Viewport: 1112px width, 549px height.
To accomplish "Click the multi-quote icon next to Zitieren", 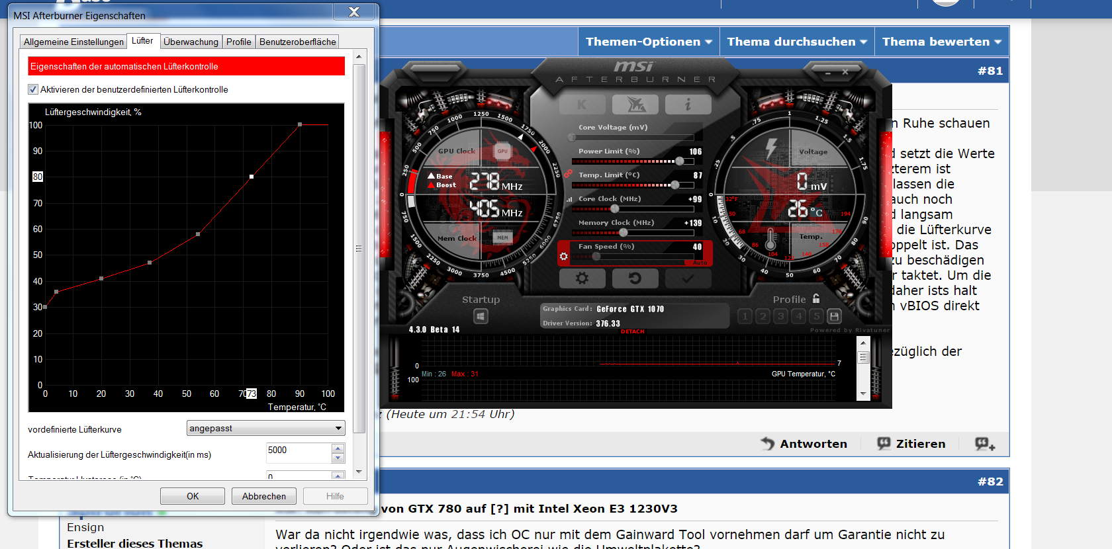I will point(985,444).
